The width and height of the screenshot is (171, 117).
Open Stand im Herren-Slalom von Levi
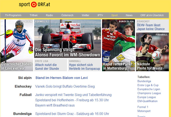pyautogui.click(x=62, y=78)
